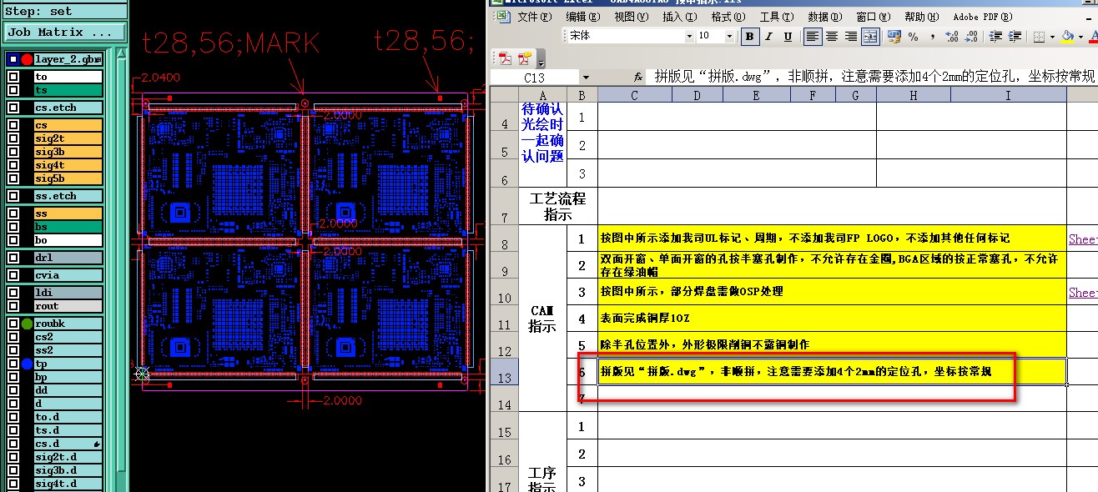This screenshot has height=492, width=1098.
Task: Click the Increase Indent icon
Action: (1015, 36)
